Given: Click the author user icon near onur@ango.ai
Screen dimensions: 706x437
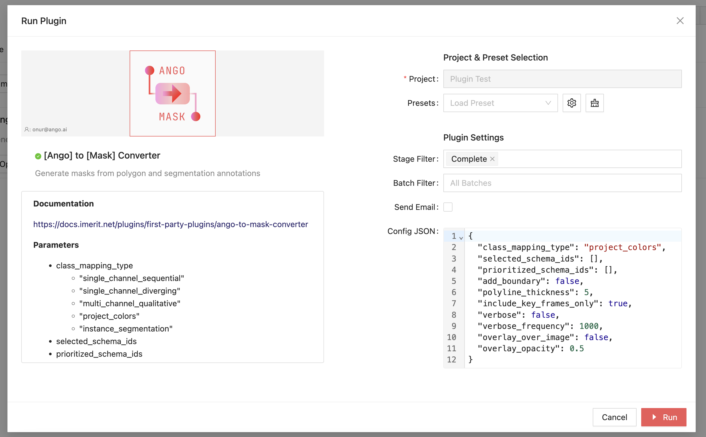Looking at the screenshot, I should [x=27, y=130].
